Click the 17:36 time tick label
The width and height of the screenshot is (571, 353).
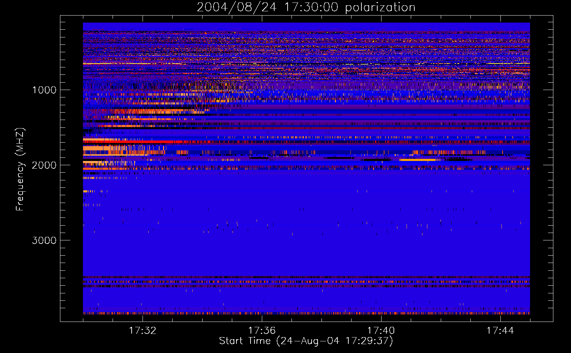[x=262, y=330]
